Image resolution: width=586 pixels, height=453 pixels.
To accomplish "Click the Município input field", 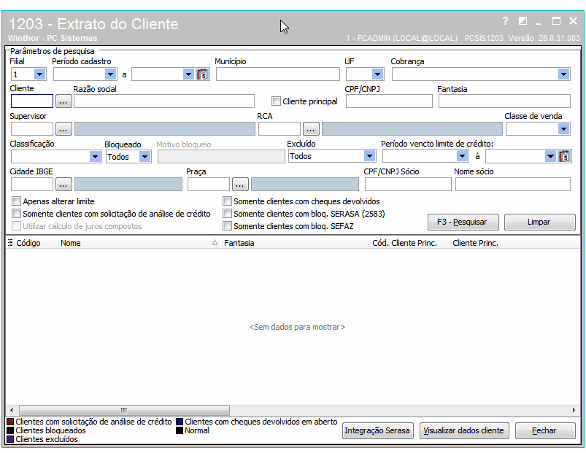I will click(x=278, y=74).
